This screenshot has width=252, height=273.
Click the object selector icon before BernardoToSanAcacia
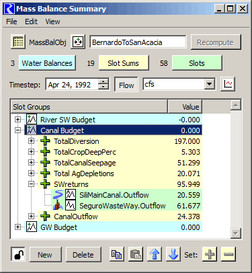coord(78,42)
